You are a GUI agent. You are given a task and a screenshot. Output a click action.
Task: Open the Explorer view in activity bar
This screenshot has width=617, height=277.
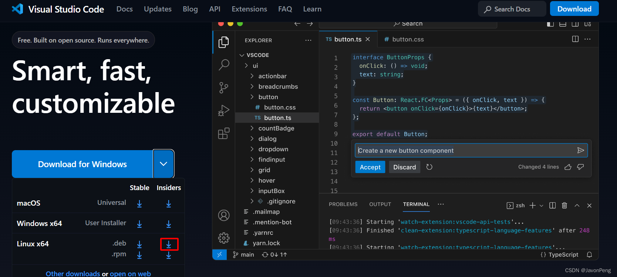(x=224, y=42)
